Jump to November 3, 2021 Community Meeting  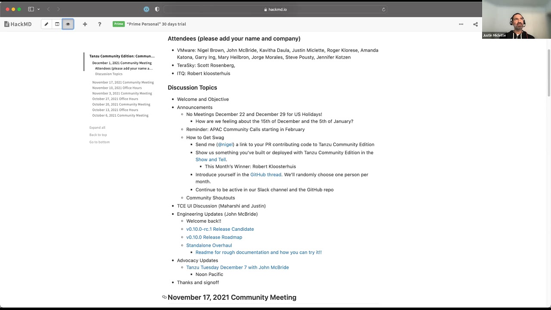coord(122,93)
